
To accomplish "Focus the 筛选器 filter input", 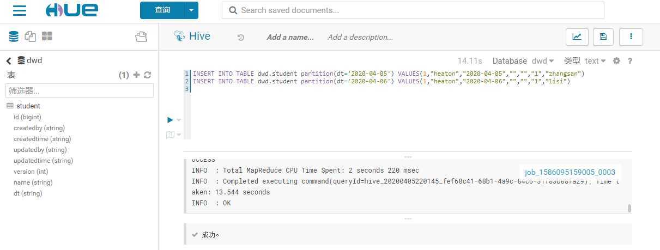I will click(x=80, y=91).
